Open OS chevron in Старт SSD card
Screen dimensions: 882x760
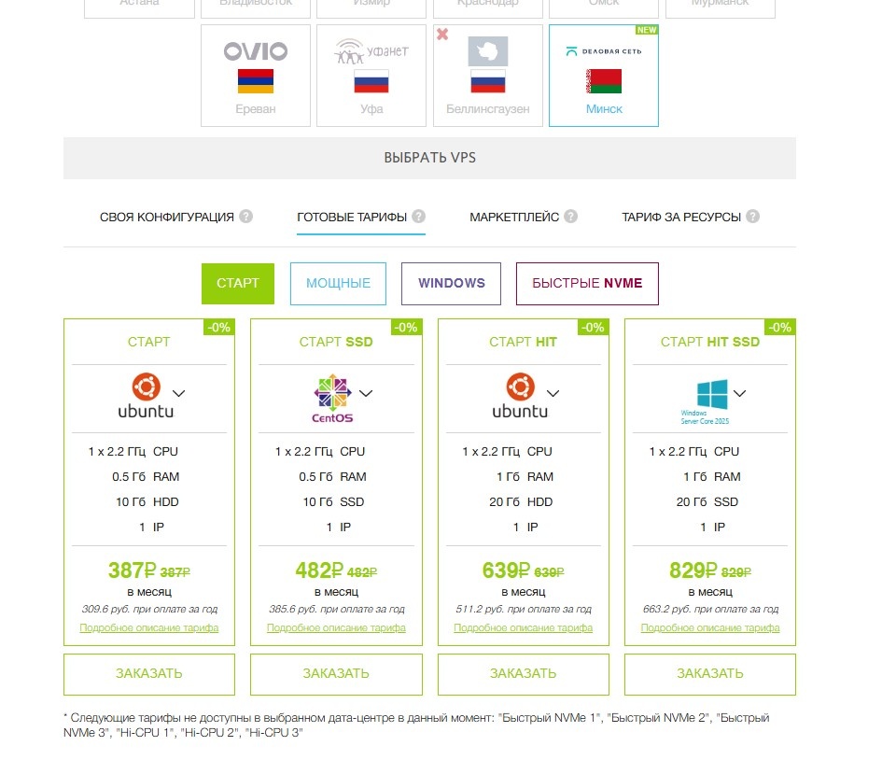[366, 393]
